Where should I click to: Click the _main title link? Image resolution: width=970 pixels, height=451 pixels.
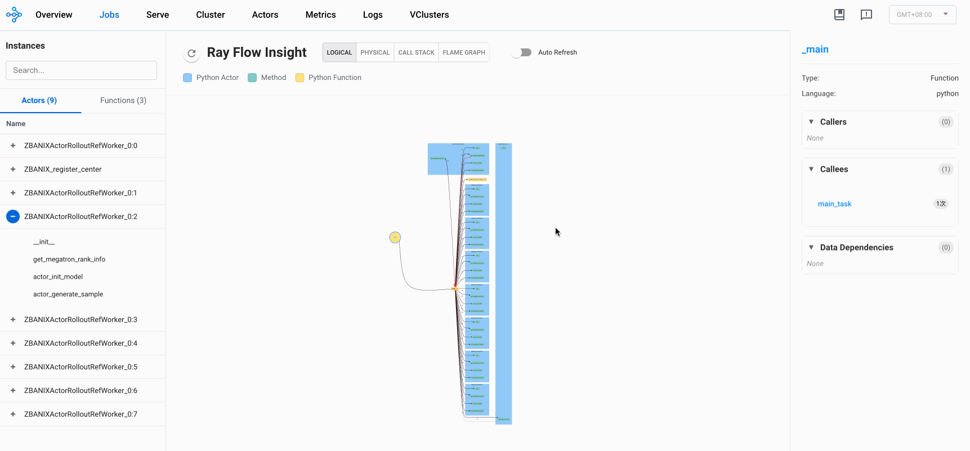click(815, 50)
